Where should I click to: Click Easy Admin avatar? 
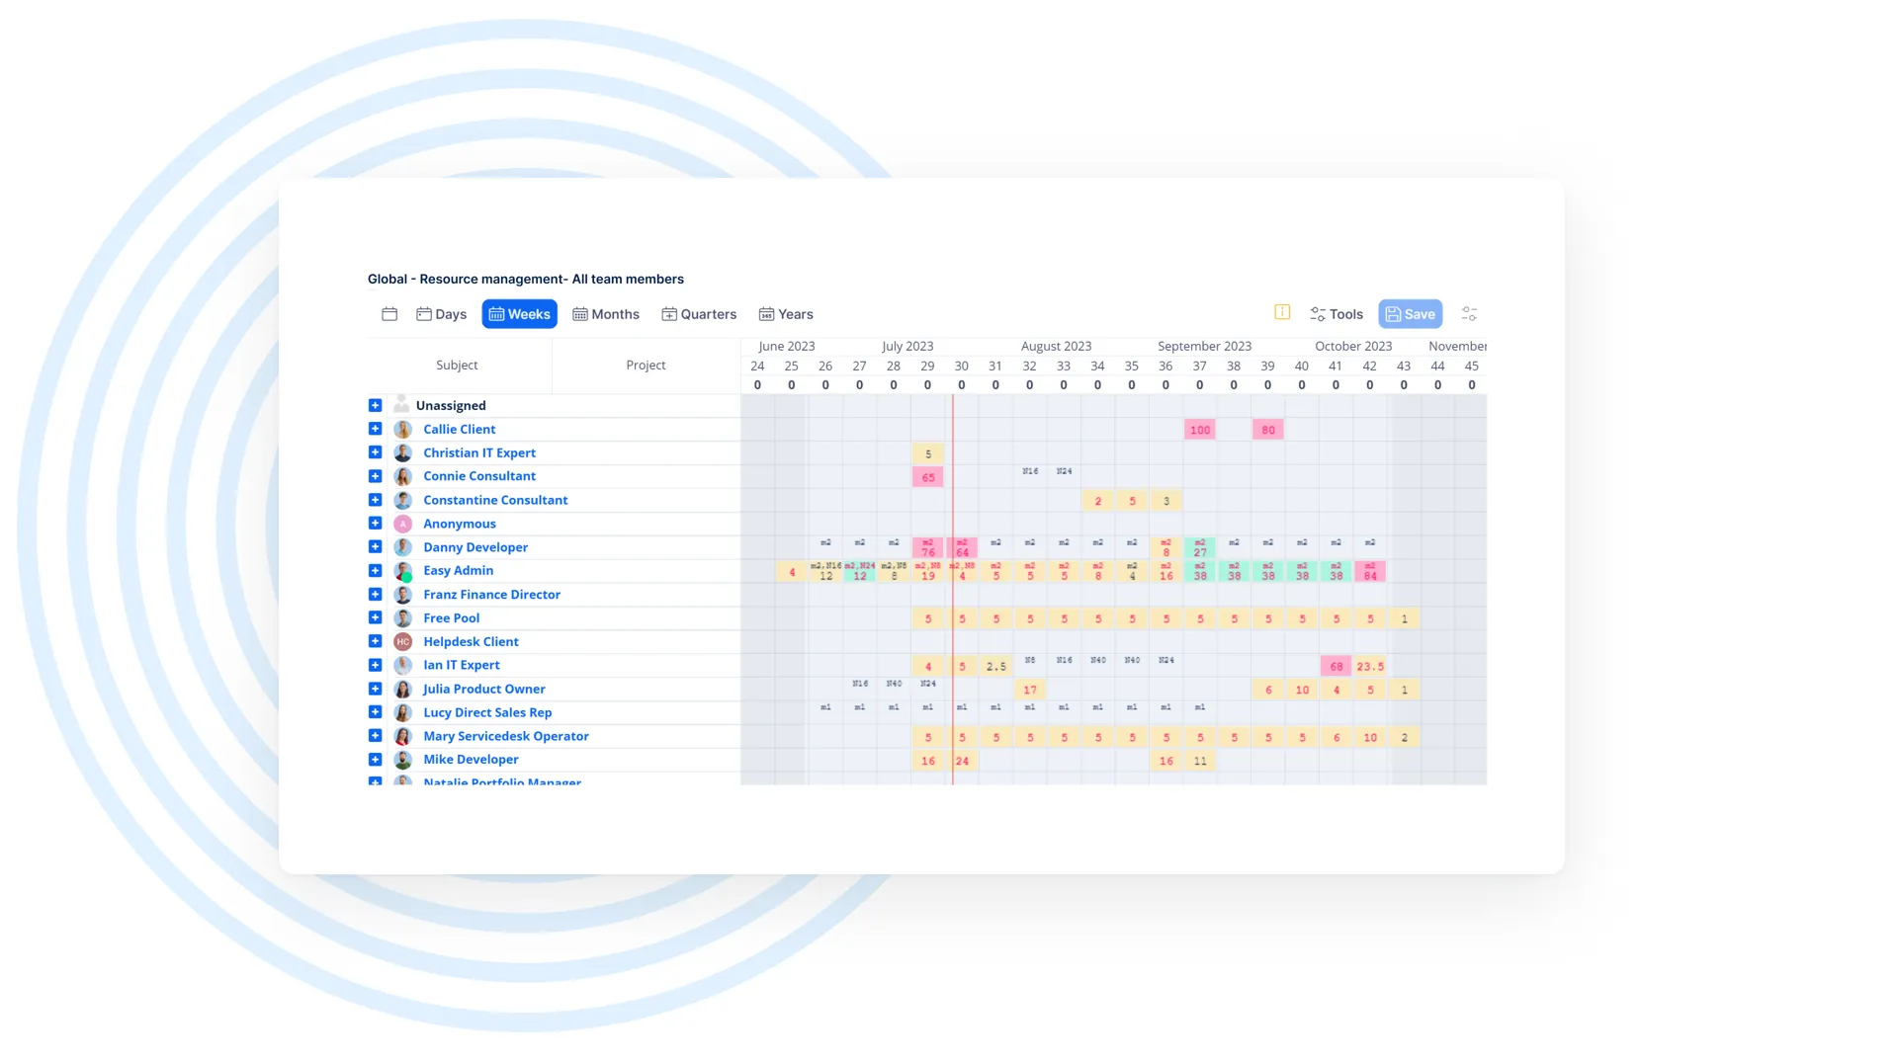402,571
